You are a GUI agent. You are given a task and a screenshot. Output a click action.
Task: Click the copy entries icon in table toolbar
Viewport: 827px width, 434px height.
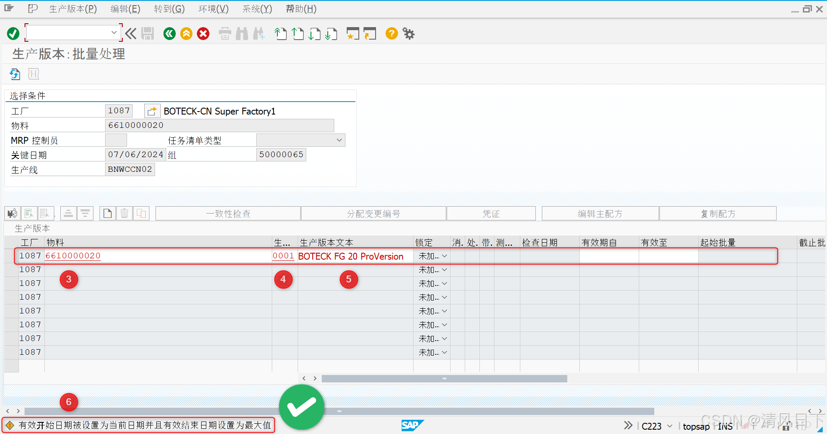tap(141, 214)
